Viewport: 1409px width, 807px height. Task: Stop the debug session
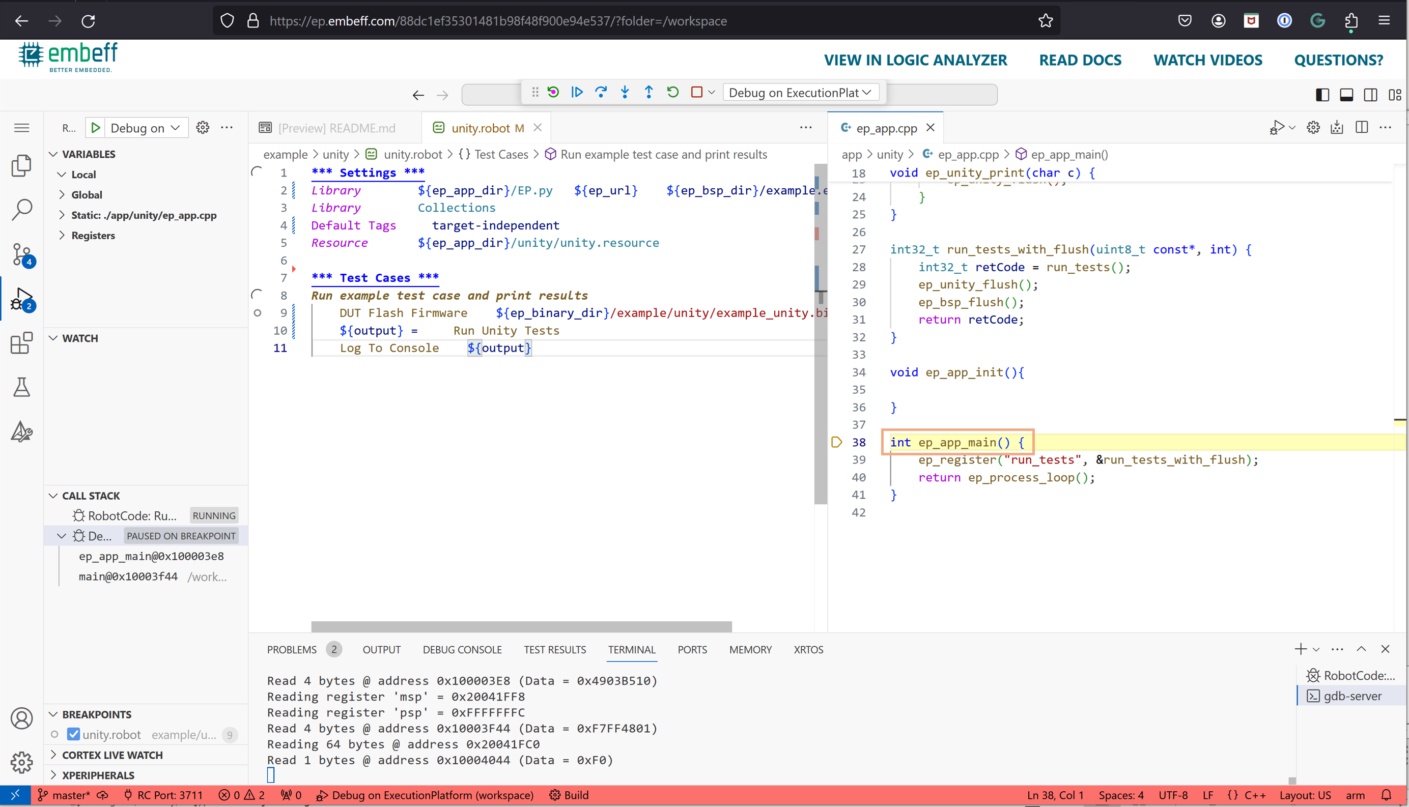point(697,92)
